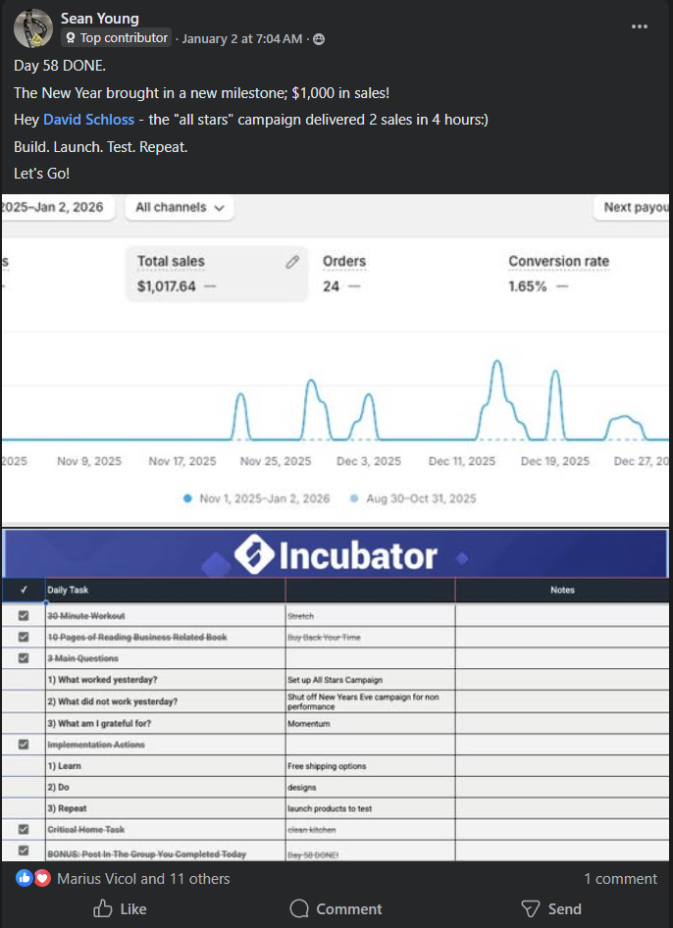
Task: Click the Nov 1, 2025–Jan 2, 2026 legend dot
Action: click(187, 498)
